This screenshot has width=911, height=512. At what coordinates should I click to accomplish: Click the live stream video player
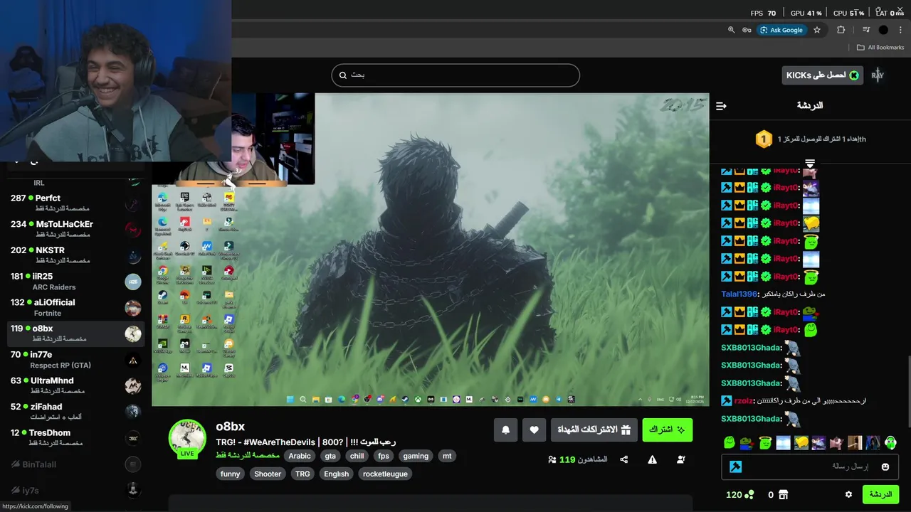tap(431, 250)
